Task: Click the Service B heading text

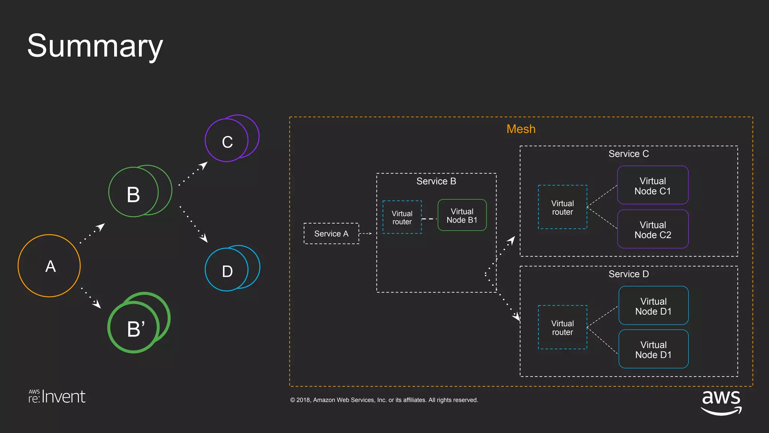Action: [436, 181]
